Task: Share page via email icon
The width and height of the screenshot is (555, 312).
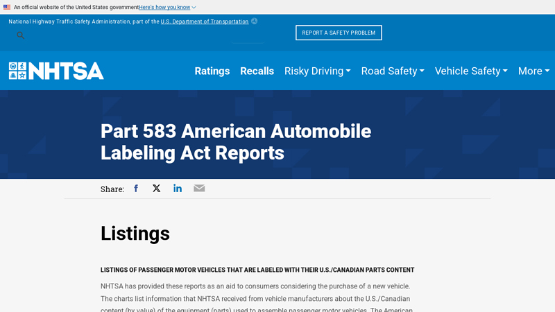Action: (x=199, y=188)
